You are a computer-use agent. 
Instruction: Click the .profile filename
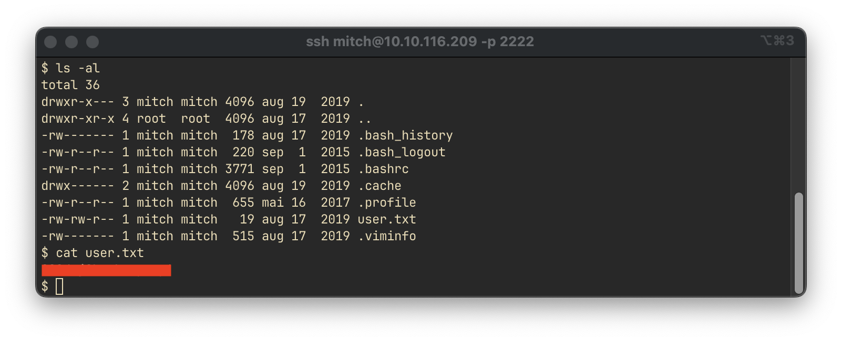coord(387,203)
